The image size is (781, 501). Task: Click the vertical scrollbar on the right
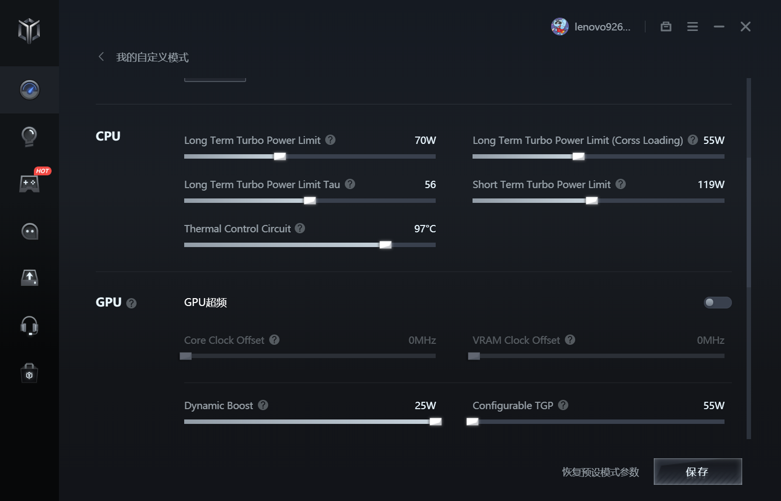[x=749, y=258]
